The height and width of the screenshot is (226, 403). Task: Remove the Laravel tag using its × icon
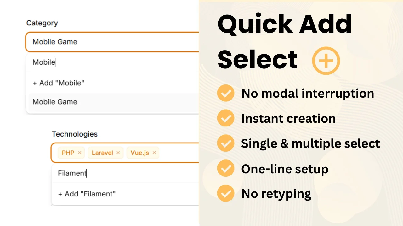point(118,153)
